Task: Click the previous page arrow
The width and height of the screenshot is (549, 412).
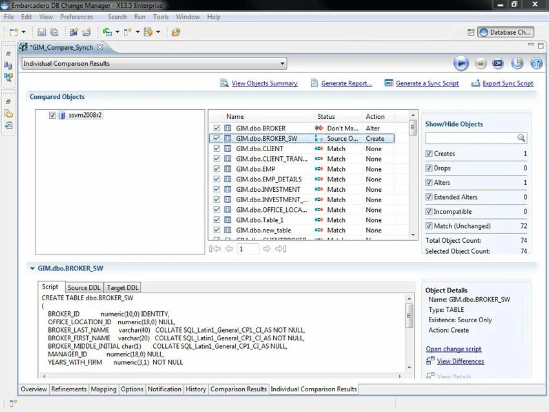Action: click(x=229, y=249)
